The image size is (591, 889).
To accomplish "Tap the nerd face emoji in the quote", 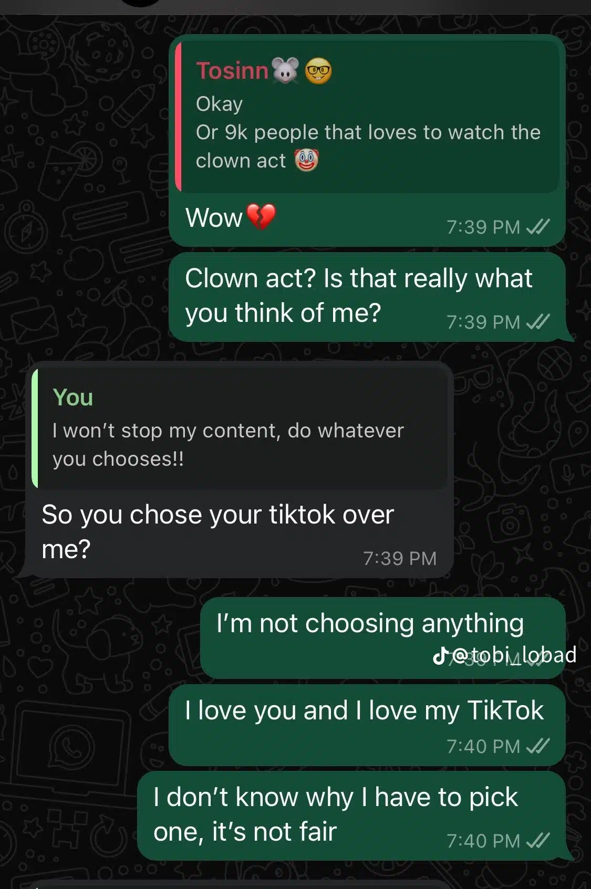I will point(319,71).
